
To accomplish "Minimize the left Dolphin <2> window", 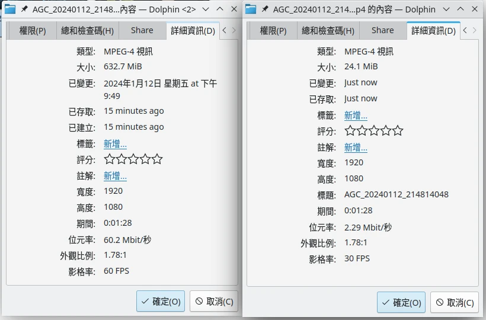I will point(206,9).
